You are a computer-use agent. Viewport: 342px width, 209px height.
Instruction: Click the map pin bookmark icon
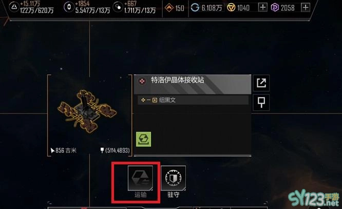pyautogui.click(x=261, y=103)
